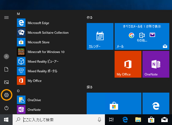Select the Microsoft Edge text label
The width and height of the screenshot is (172, 125).
[38, 23]
